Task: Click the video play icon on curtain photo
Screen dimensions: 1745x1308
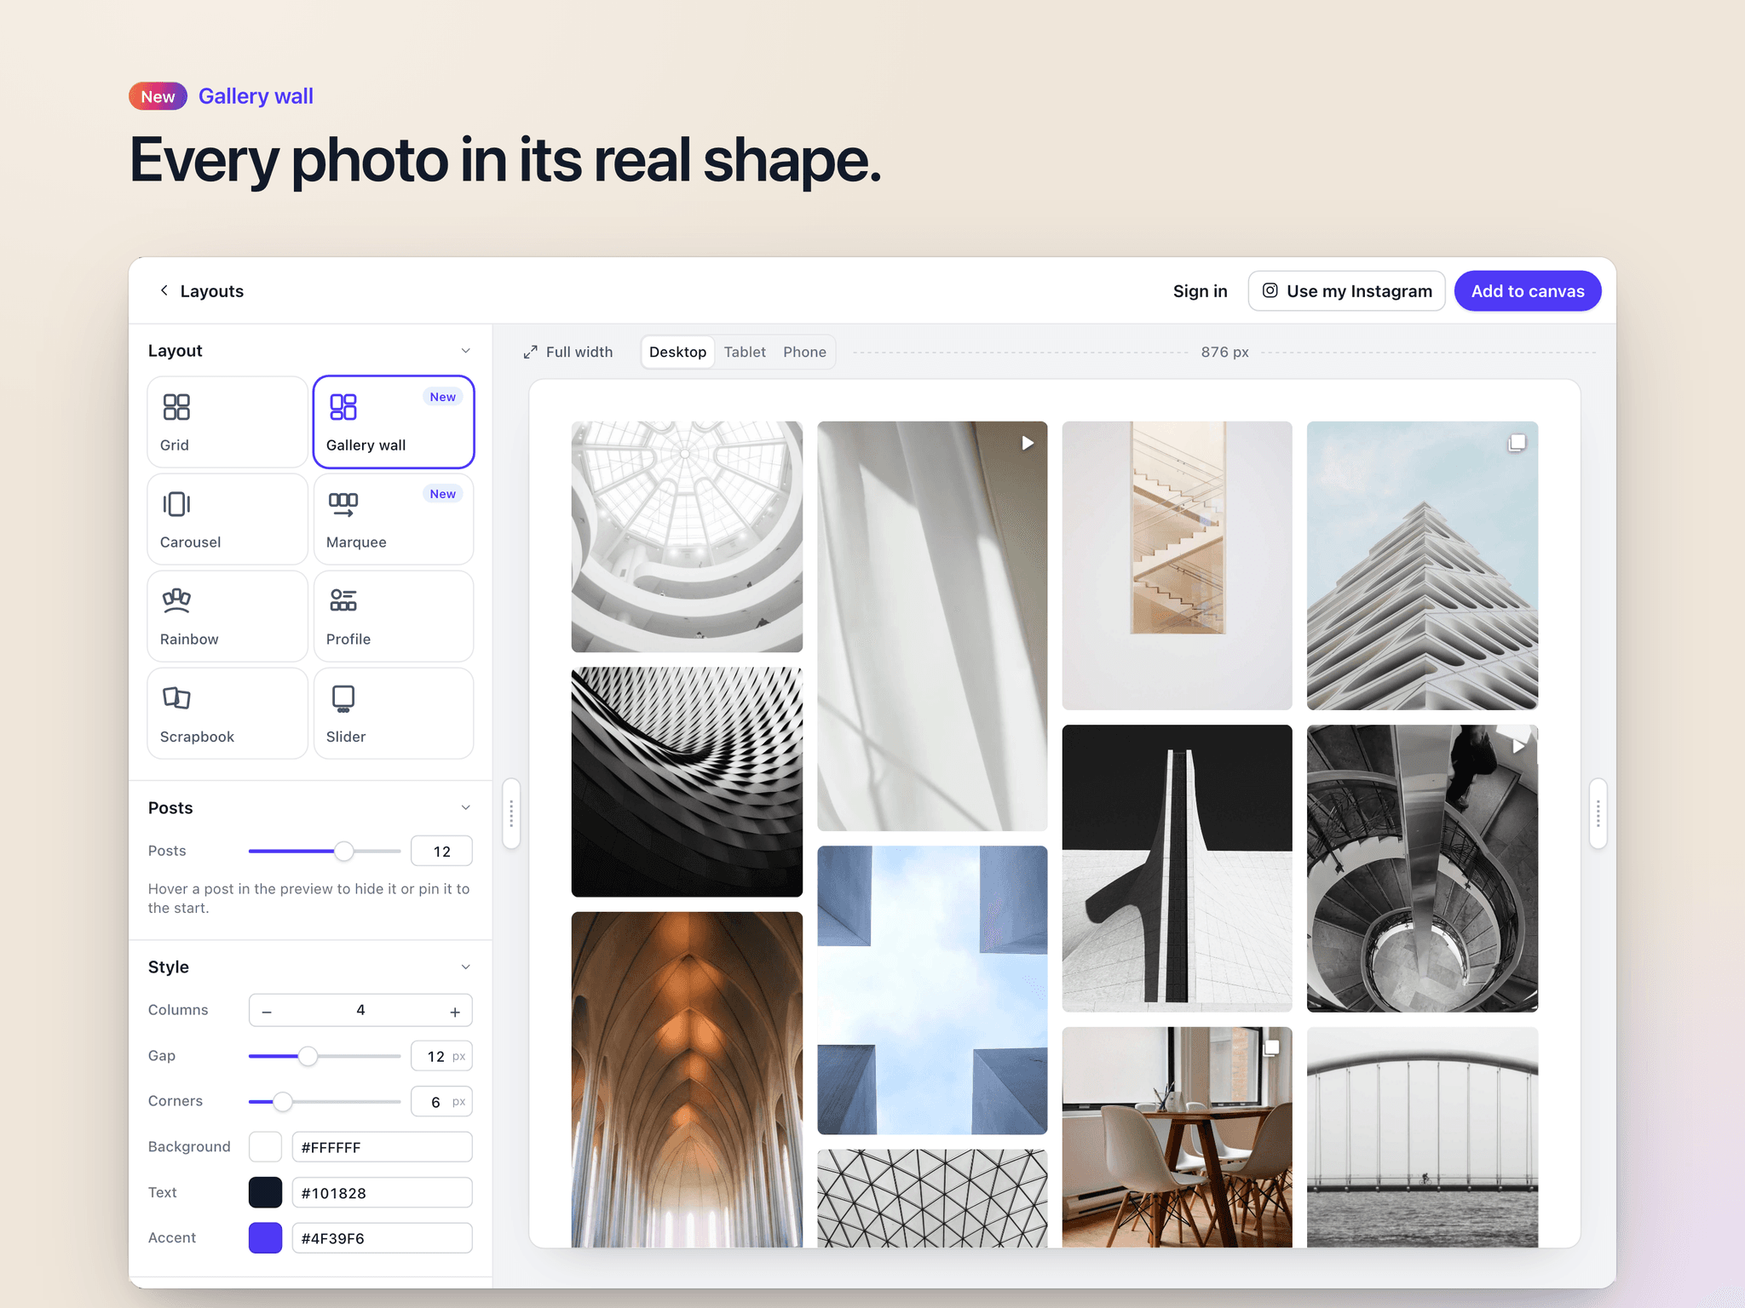Action: point(1028,443)
